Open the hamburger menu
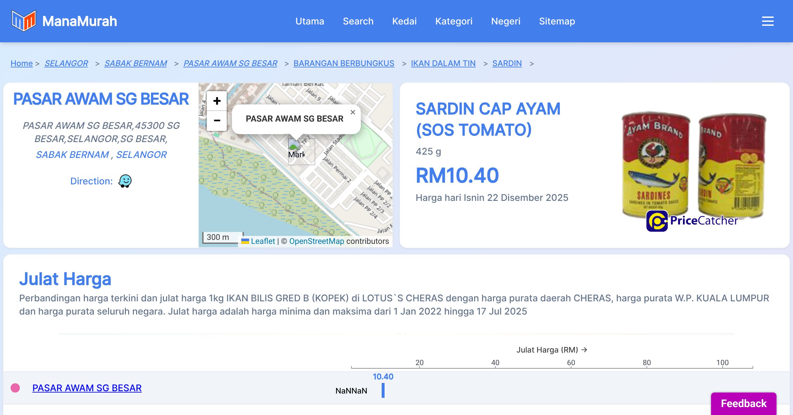This screenshot has height=415, width=793. (768, 21)
